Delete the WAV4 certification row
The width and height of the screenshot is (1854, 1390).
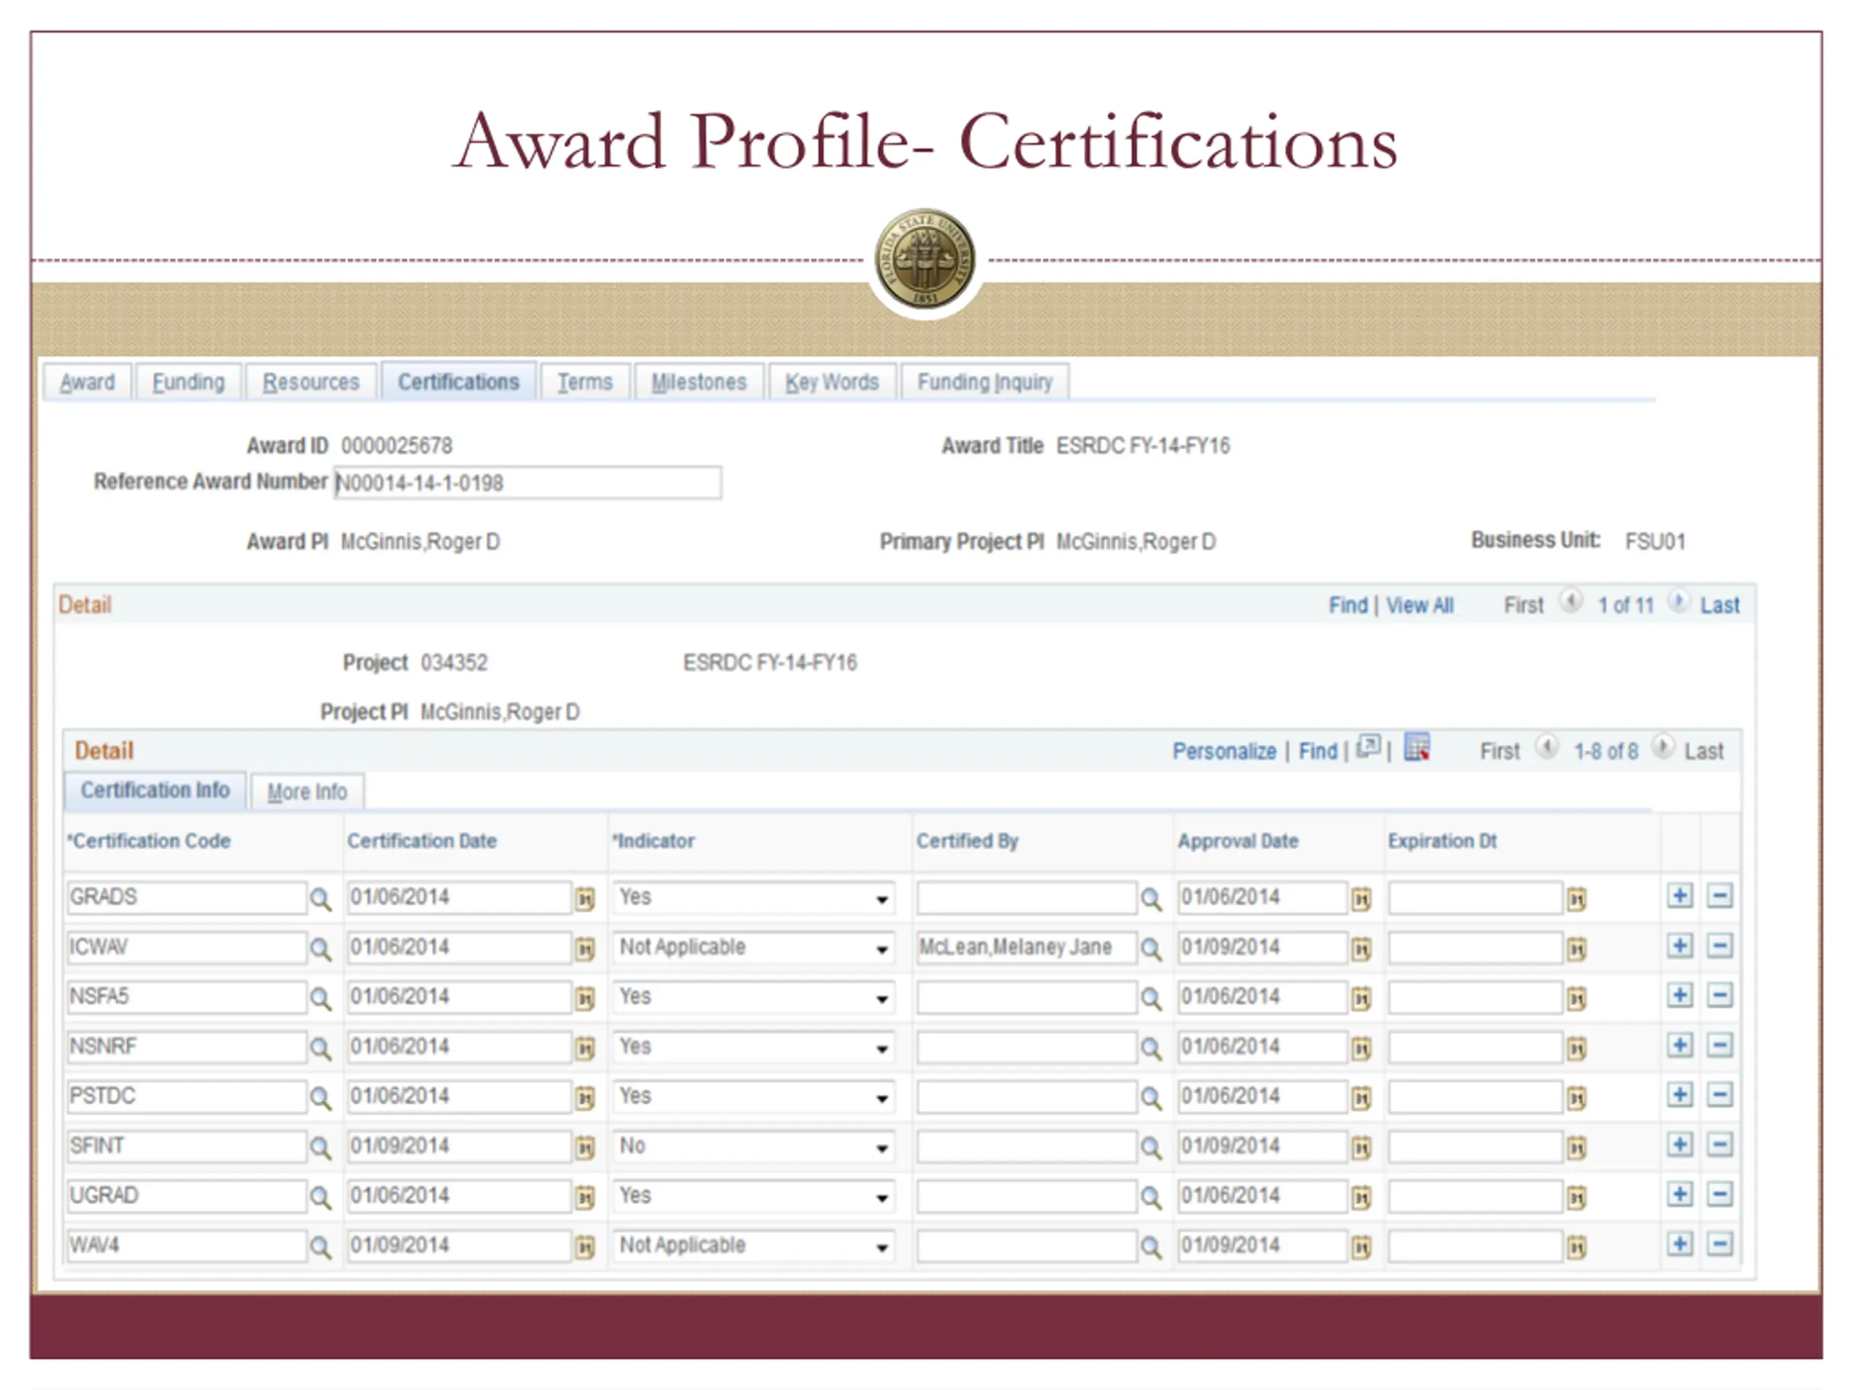[x=1720, y=1244]
